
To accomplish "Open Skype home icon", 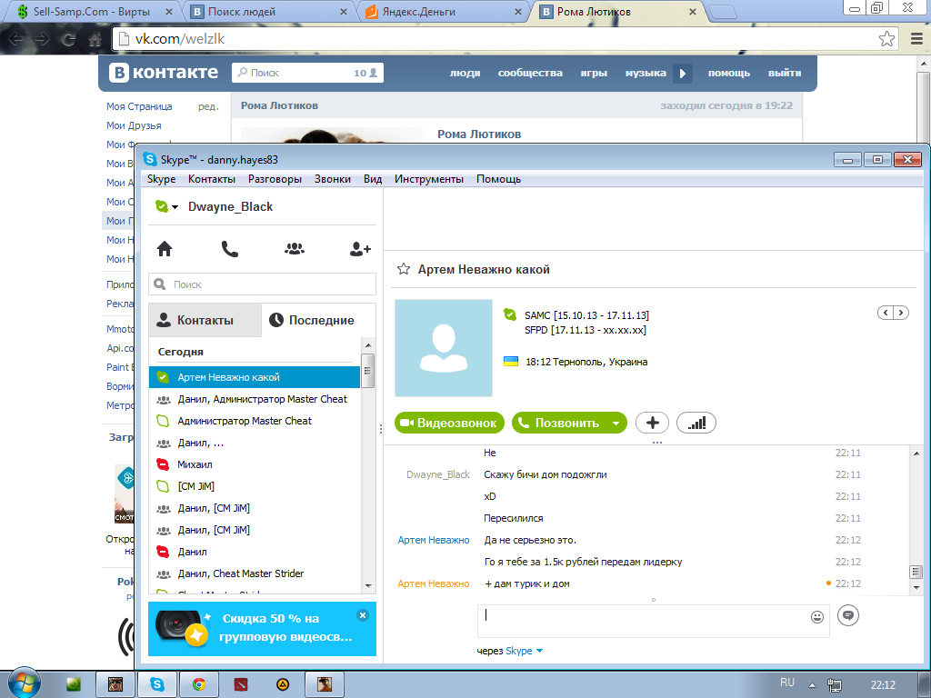I will 165,249.
